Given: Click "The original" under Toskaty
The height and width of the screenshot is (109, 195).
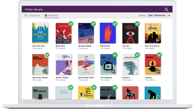Looking at the screenshot, I should pyautogui.click(x=150, y=80).
